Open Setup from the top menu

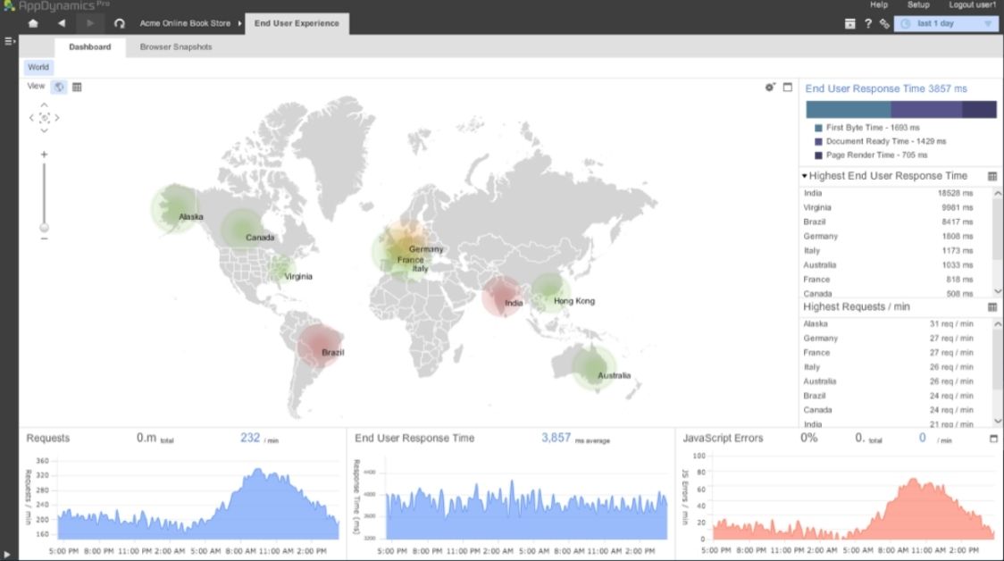(x=916, y=4)
